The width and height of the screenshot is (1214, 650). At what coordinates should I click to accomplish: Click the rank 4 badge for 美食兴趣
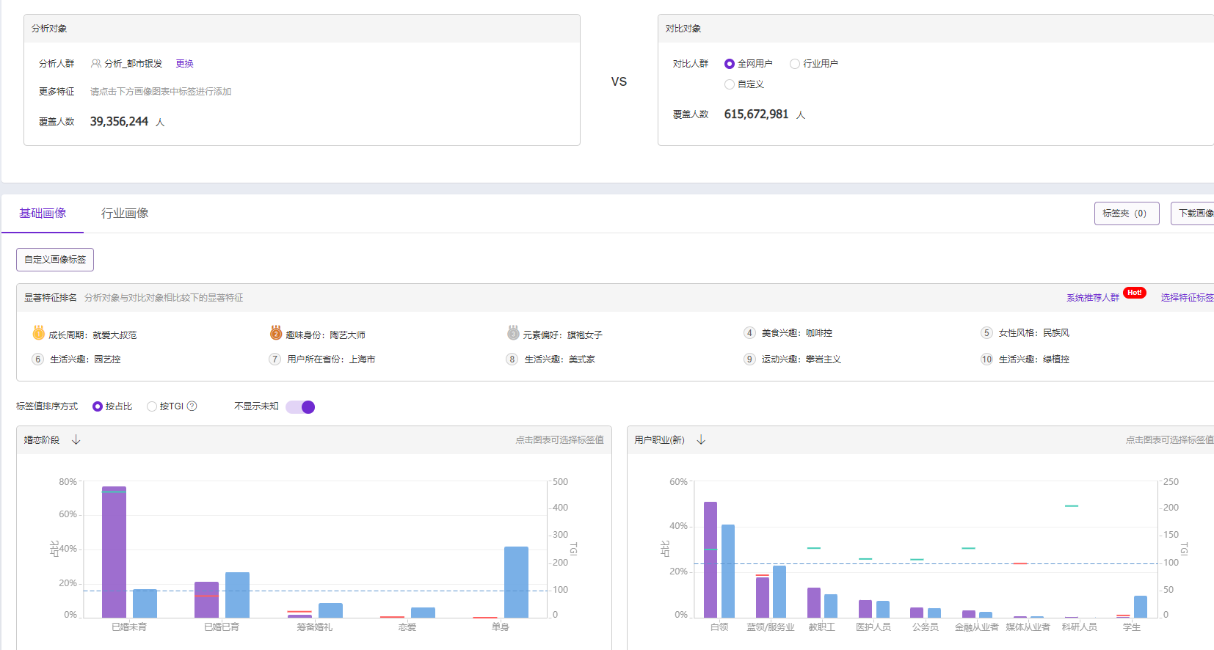[x=749, y=333]
